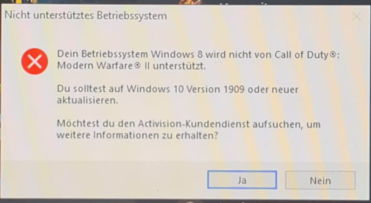Click 'Windows 10 Version 1909' in the message
Viewport: 371px width, 203px height.
185,89
